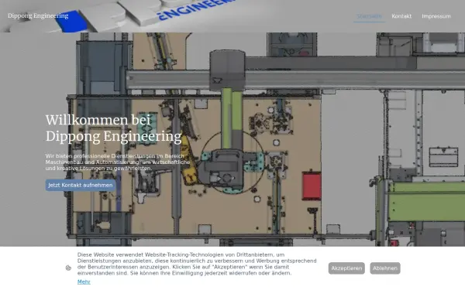The height and width of the screenshot is (290, 465).
Task: Click the green conveyor at right of drawing
Action: coord(426,201)
